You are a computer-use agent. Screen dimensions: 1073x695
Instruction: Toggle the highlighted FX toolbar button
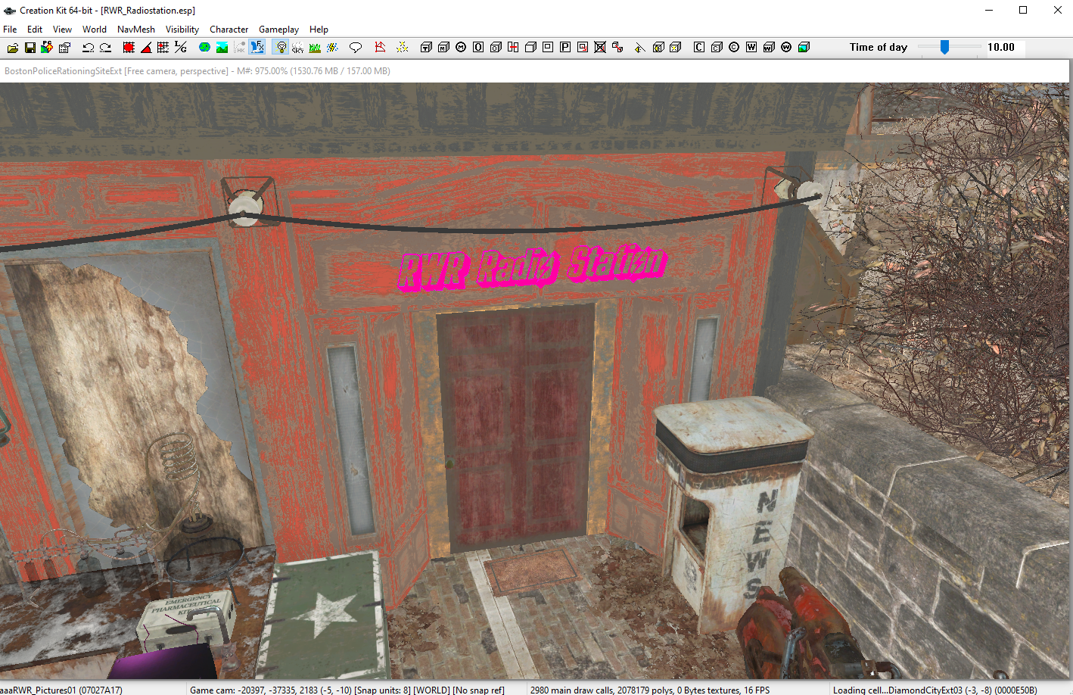point(257,48)
